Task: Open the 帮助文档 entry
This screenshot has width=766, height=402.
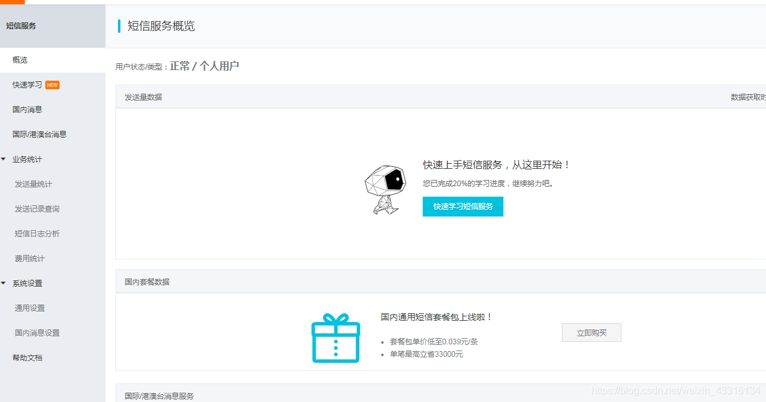Action: pyautogui.click(x=27, y=357)
